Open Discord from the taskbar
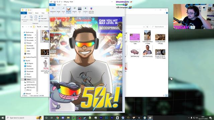The image size is (214, 120). click(63, 118)
